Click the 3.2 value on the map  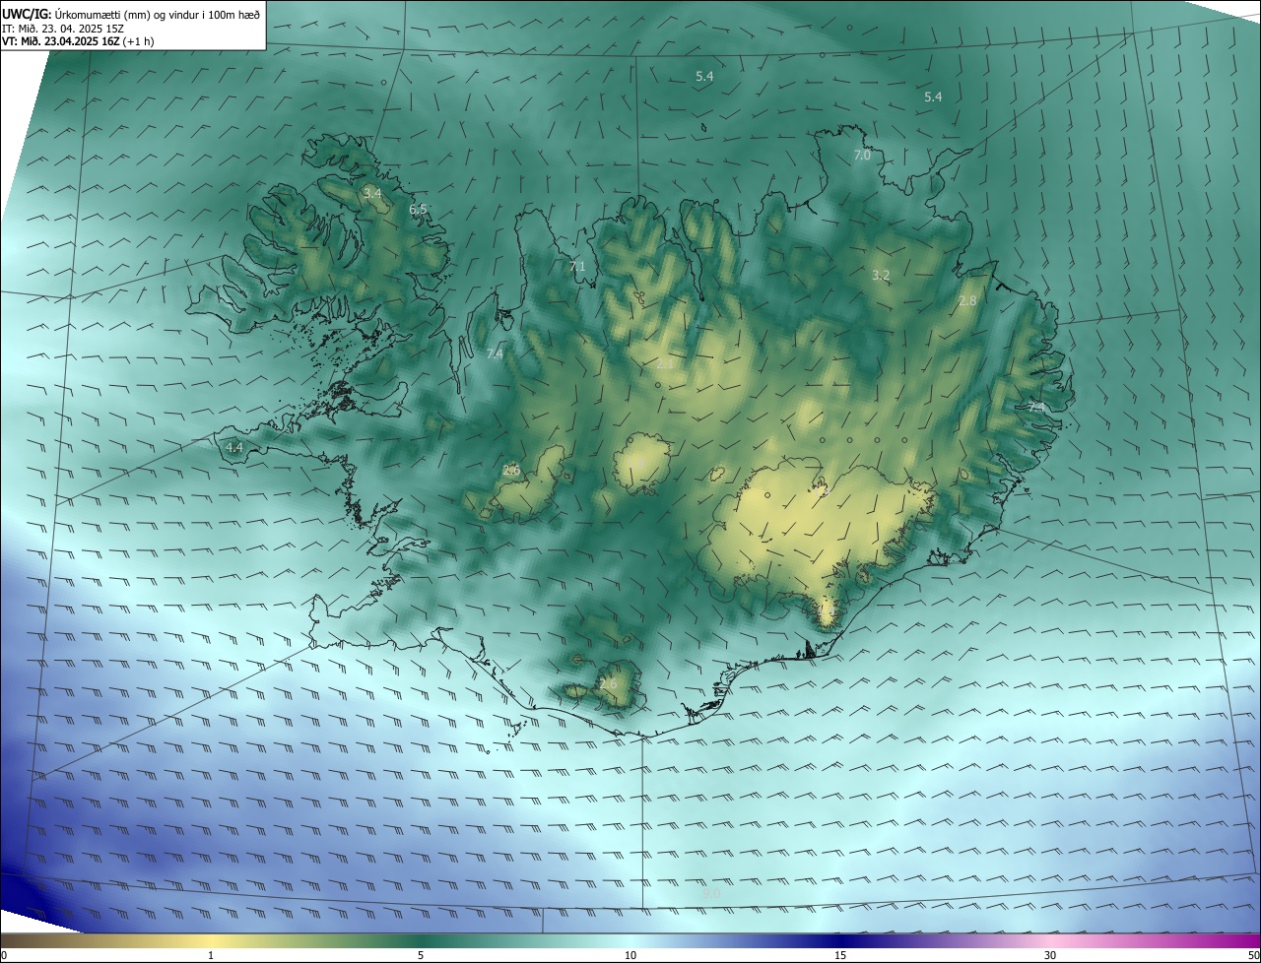pos(881,276)
